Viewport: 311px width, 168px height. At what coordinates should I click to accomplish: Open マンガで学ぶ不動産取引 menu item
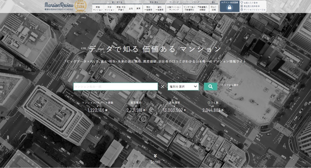pos(189,8)
